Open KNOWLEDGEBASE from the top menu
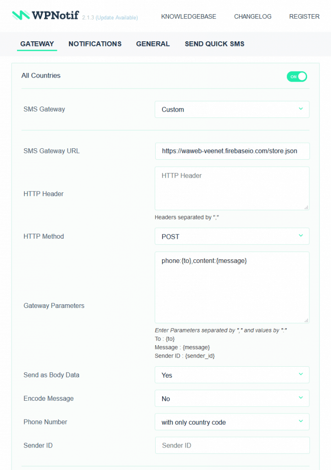Image resolution: width=331 pixels, height=470 pixels. [x=188, y=16]
